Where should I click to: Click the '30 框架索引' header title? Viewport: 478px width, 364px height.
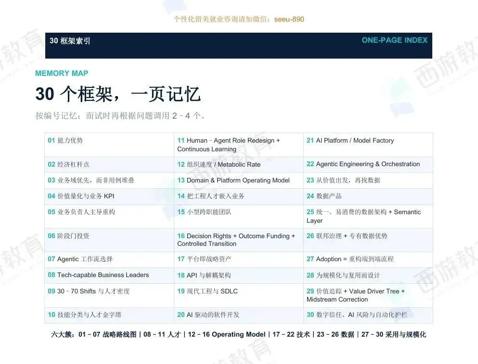pyautogui.click(x=70, y=41)
